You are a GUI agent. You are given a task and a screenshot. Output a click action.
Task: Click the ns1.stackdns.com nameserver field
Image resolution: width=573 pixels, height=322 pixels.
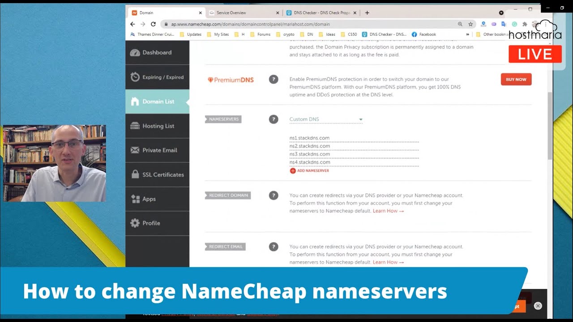pyautogui.click(x=354, y=138)
